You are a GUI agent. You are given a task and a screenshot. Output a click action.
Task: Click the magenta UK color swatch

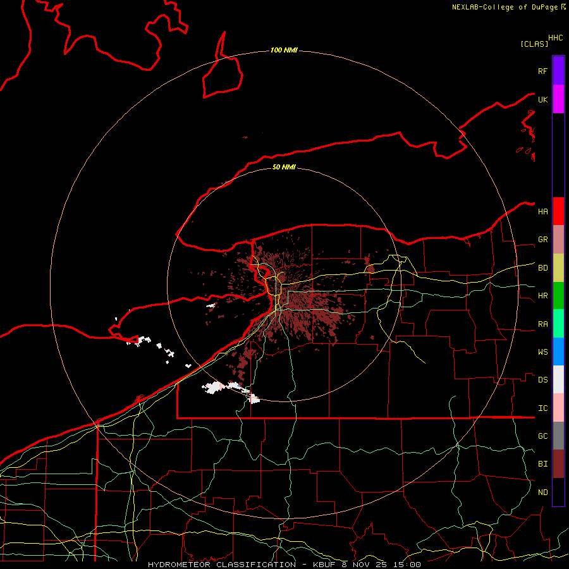[558, 99]
